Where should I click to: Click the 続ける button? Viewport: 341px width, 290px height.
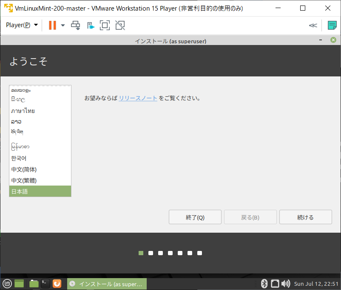coord(306,217)
